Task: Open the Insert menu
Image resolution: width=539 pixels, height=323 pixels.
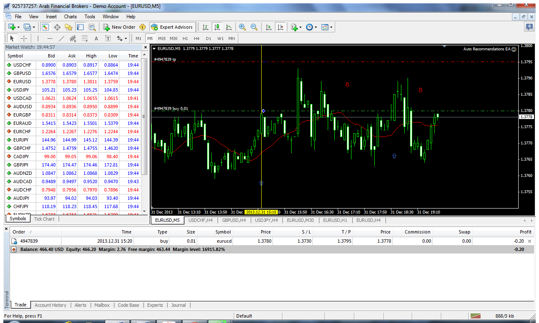Action: (52, 17)
